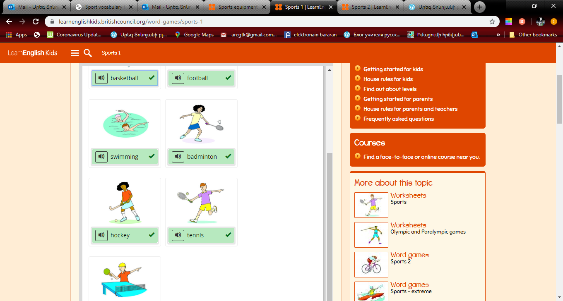Play the tennis pronunciation sound
563x301 pixels.
tap(178, 235)
